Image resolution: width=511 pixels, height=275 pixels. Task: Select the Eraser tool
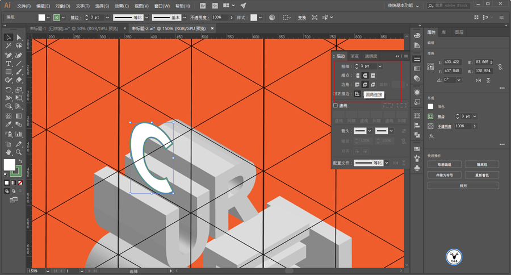[19, 80]
